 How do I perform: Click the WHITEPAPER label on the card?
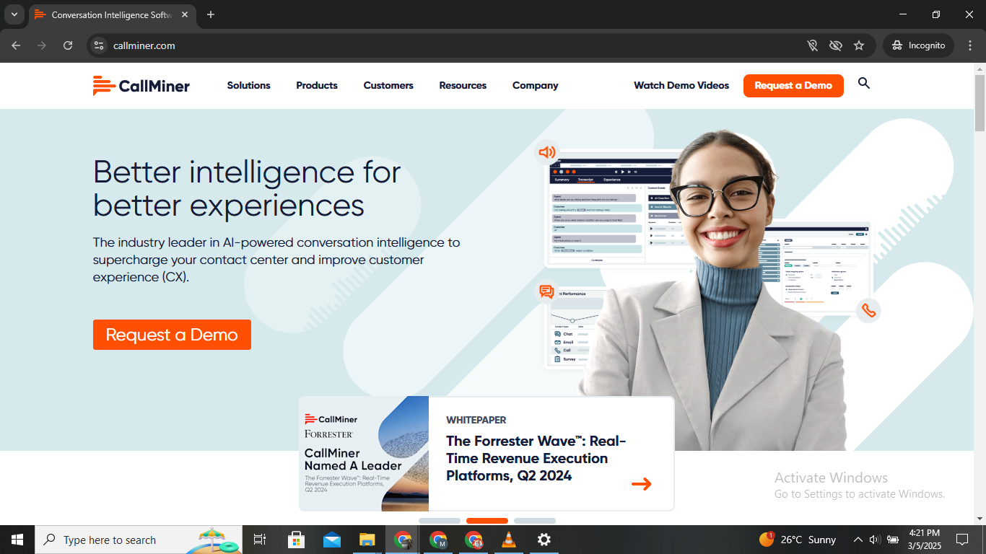click(x=476, y=420)
